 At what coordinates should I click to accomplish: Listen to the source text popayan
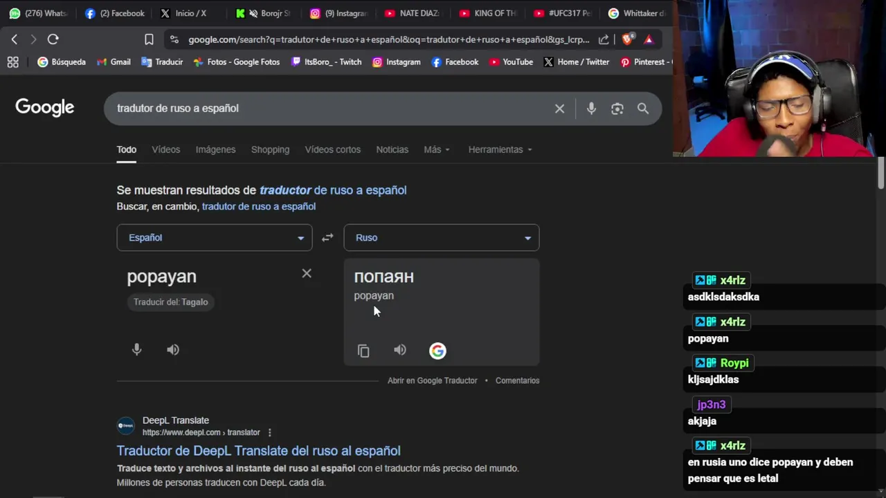coord(173,349)
